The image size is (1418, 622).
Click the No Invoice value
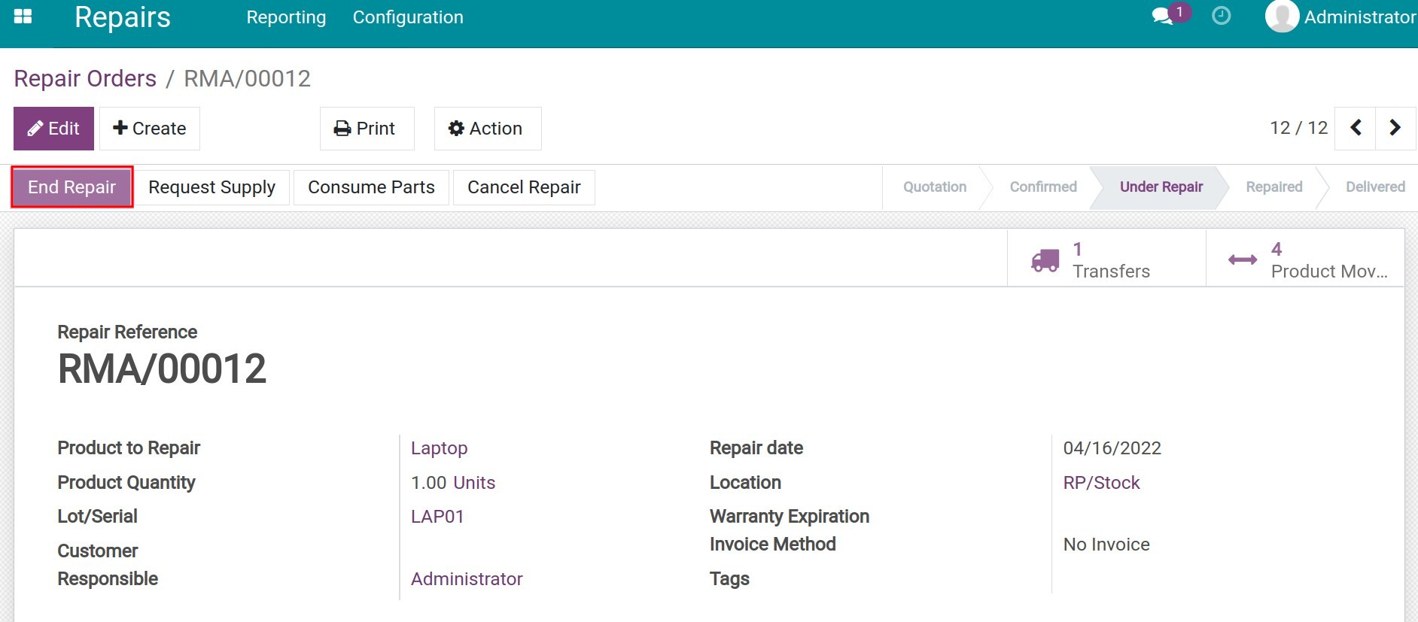1106,545
